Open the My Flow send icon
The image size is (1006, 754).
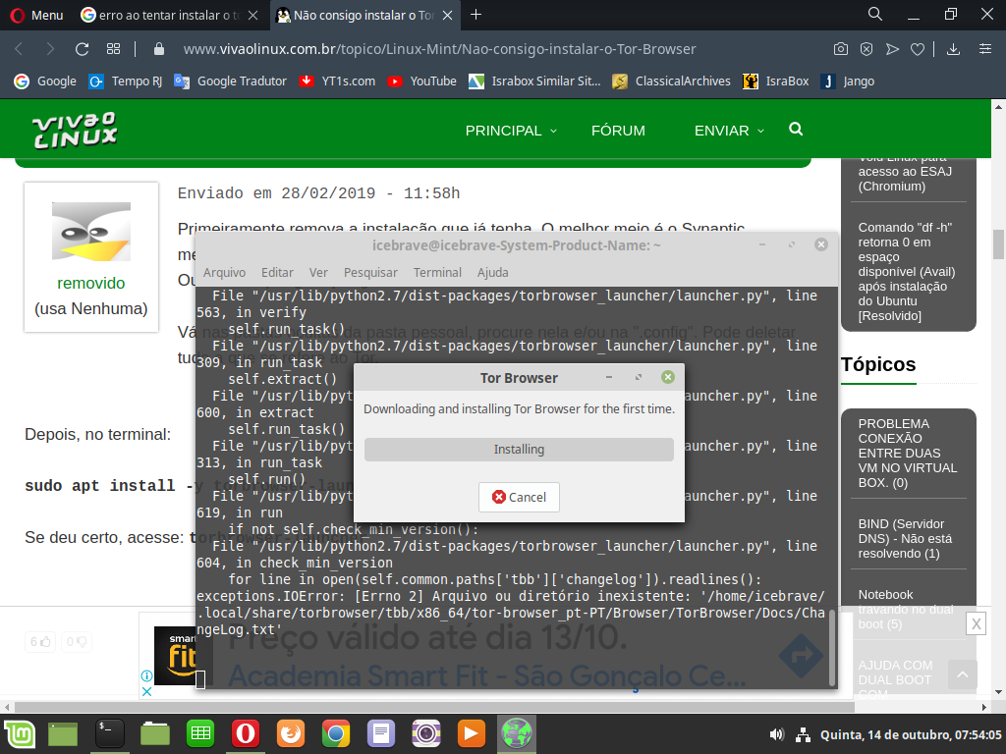[x=892, y=49]
